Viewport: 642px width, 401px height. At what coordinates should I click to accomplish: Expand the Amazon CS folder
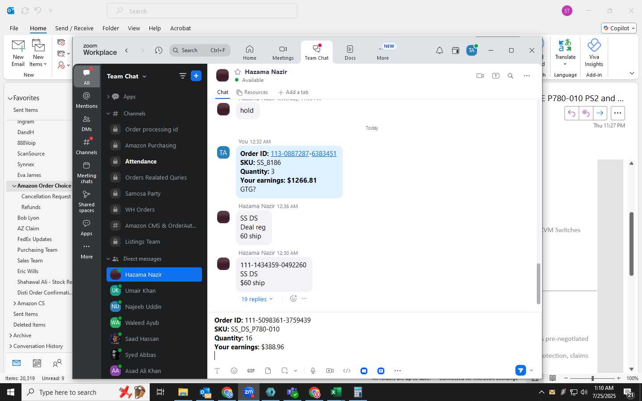pyautogui.click(x=15, y=303)
